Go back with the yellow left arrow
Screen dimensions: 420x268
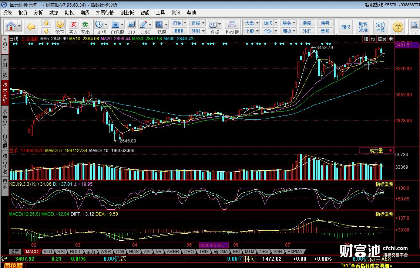click(31, 27)
